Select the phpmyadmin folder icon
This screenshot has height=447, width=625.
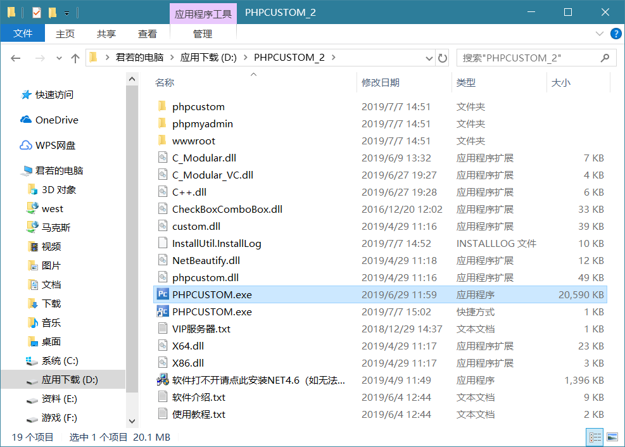point(162,123)
